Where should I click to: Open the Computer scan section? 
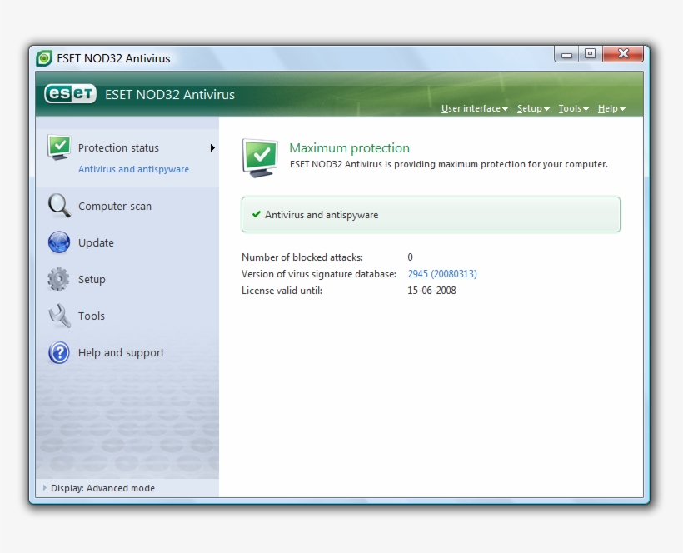(x=115, y=206)
